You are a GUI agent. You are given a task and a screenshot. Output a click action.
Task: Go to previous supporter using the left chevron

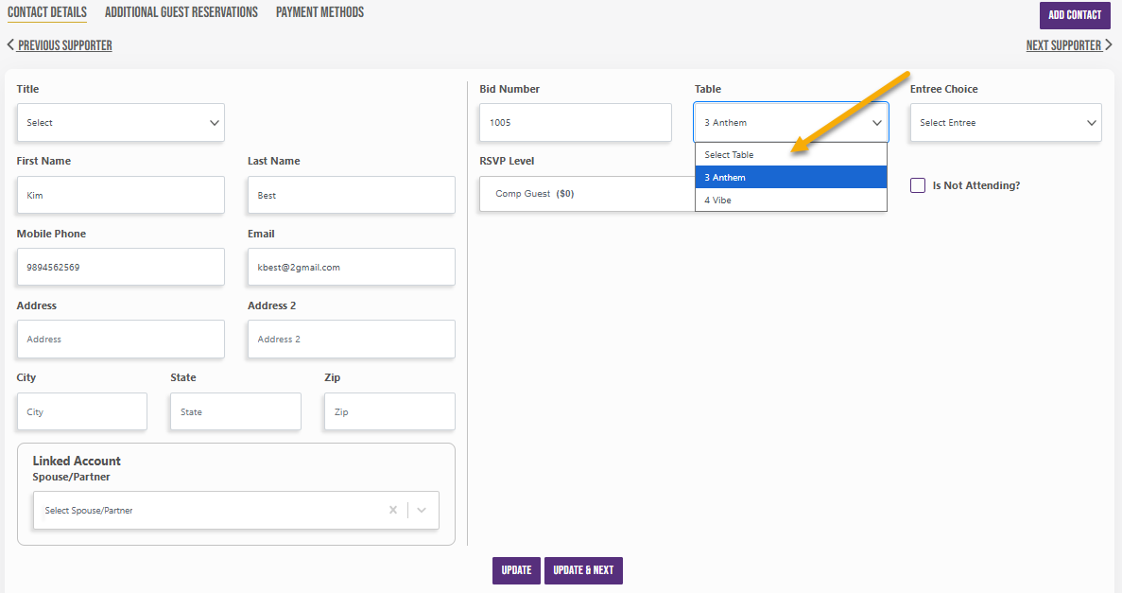tap(10, 44)
